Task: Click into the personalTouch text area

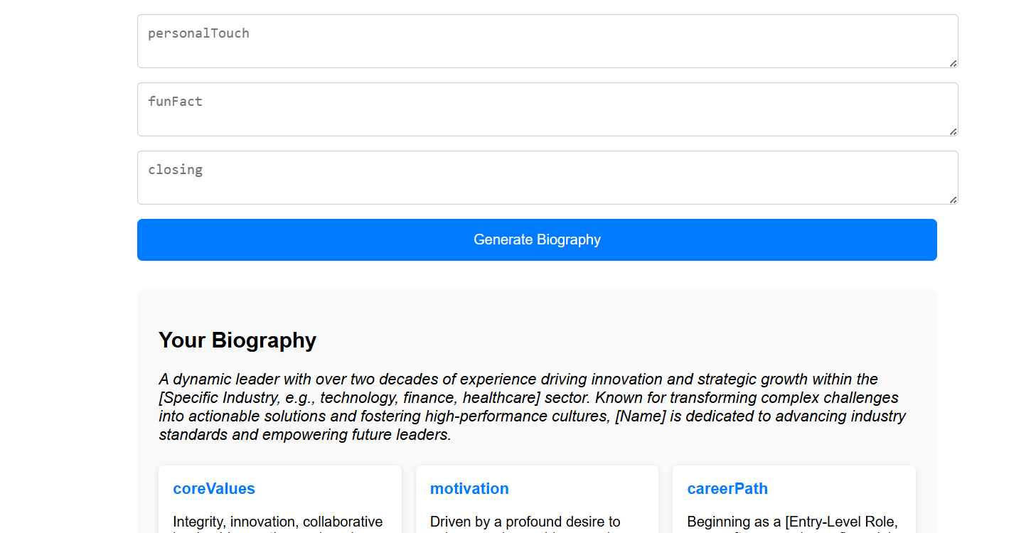Action: coord(547,41)
